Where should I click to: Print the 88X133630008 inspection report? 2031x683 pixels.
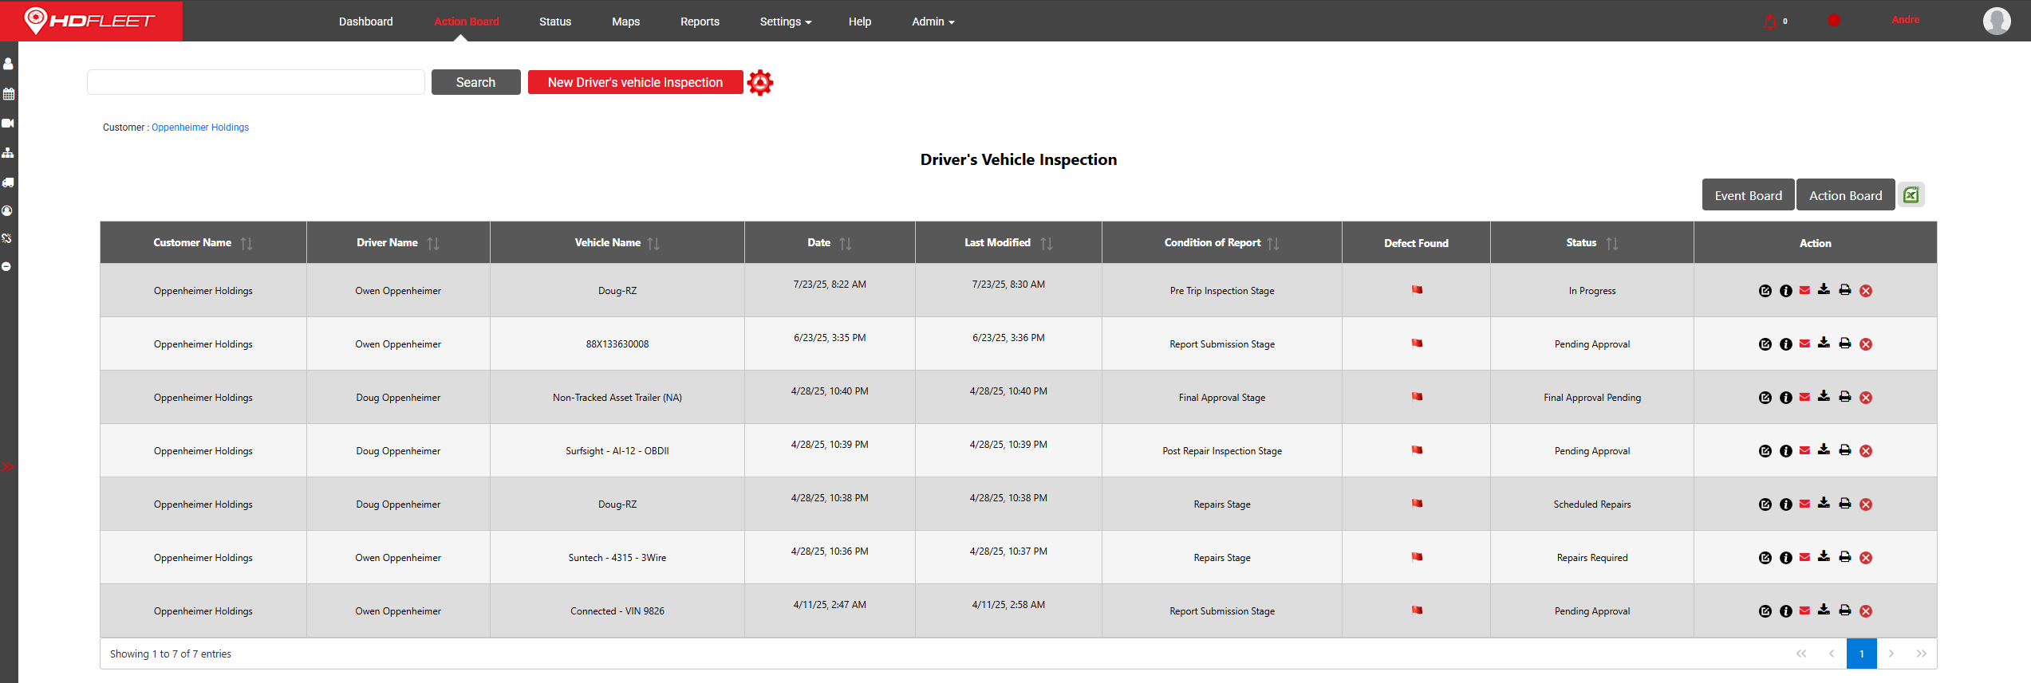1844,343
